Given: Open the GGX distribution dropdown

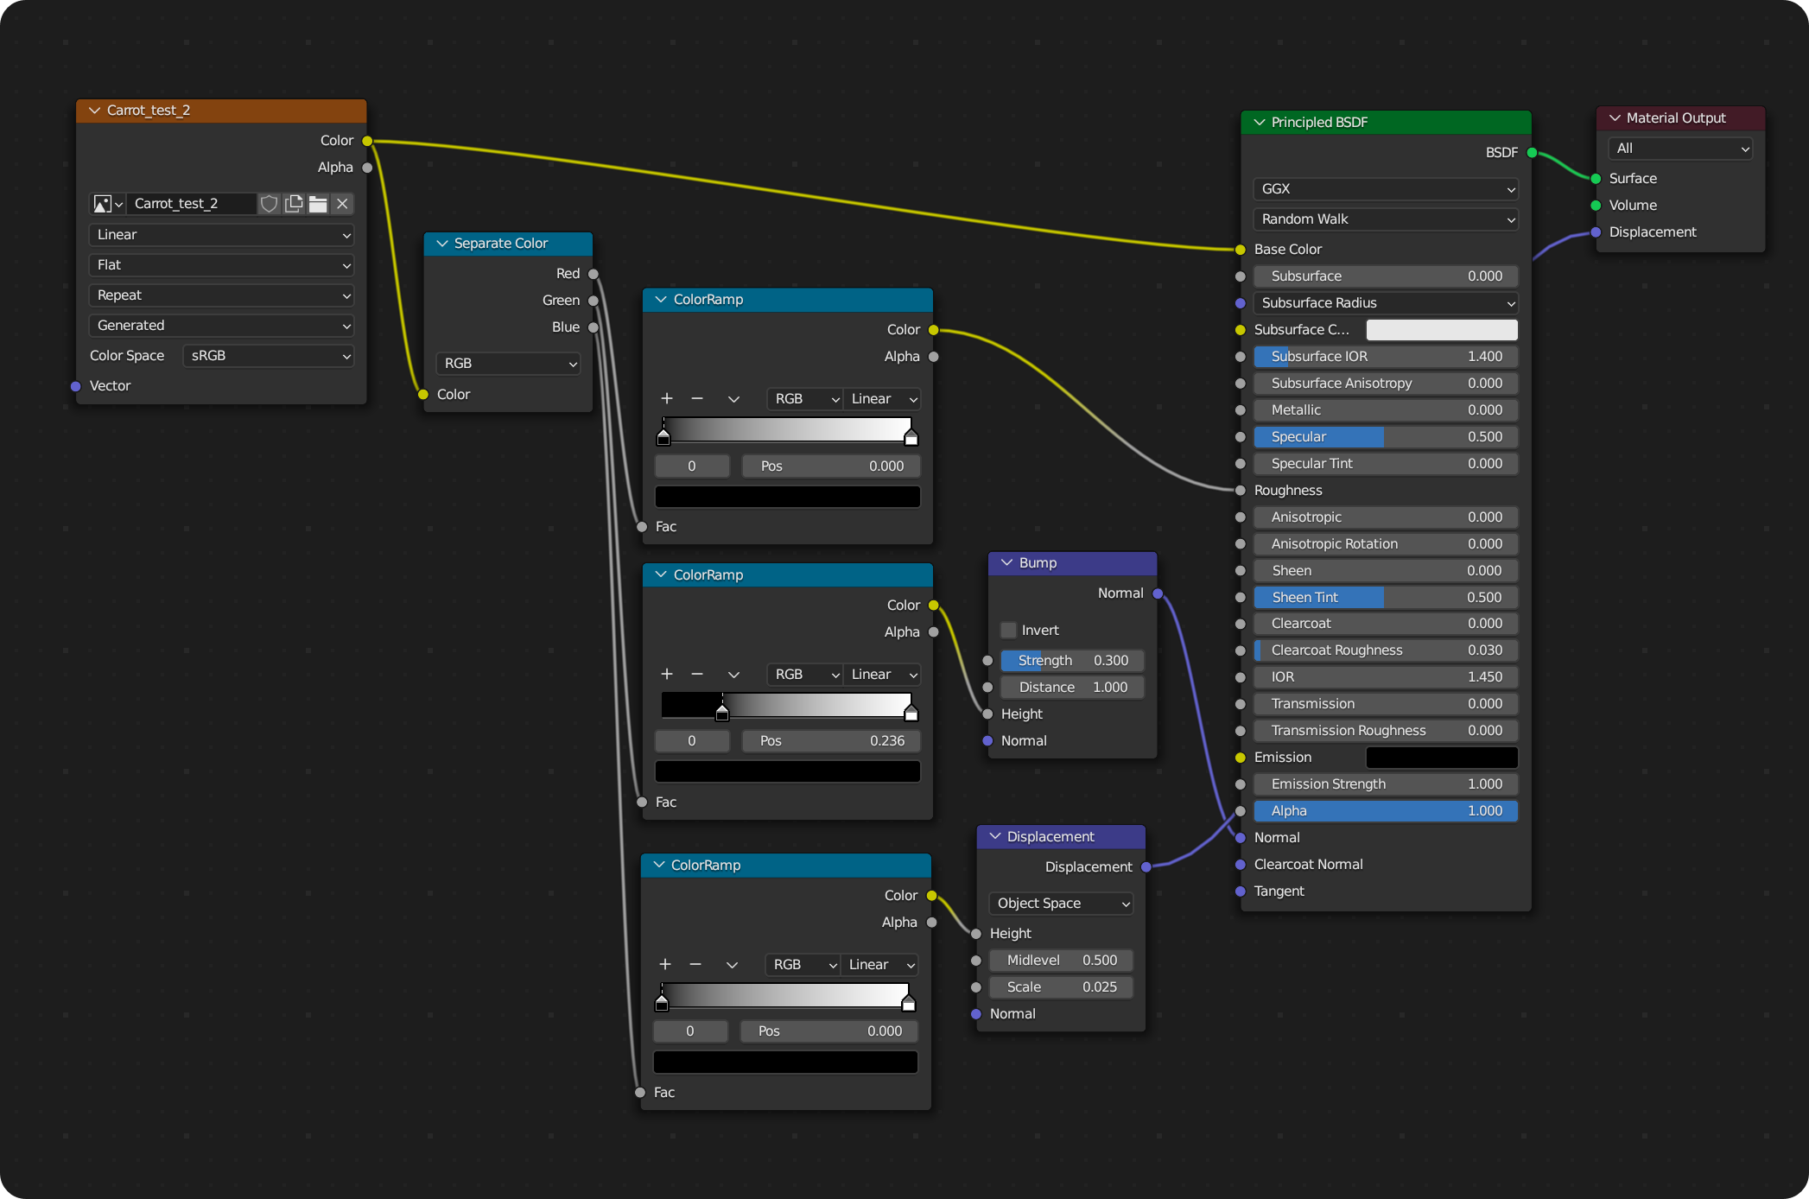Looking at the screenshot, I should [x=1385, y=189].
